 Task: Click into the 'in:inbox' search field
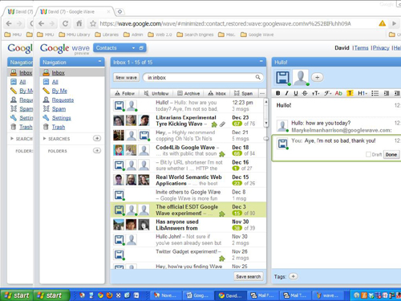pos(200,78)
